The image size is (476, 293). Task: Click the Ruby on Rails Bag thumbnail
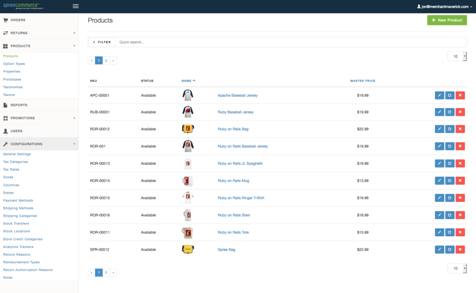coord(188,129)
